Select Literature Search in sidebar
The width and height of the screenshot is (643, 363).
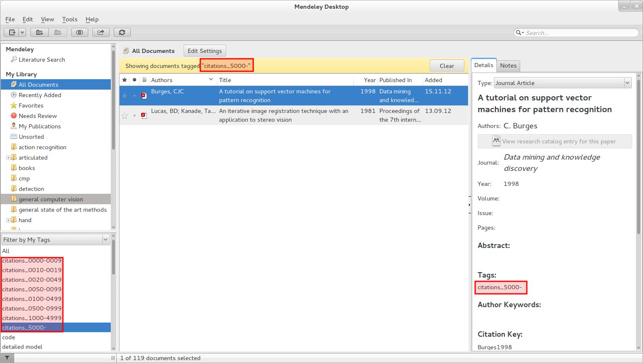pyautogui.click(x=42, y=60)
